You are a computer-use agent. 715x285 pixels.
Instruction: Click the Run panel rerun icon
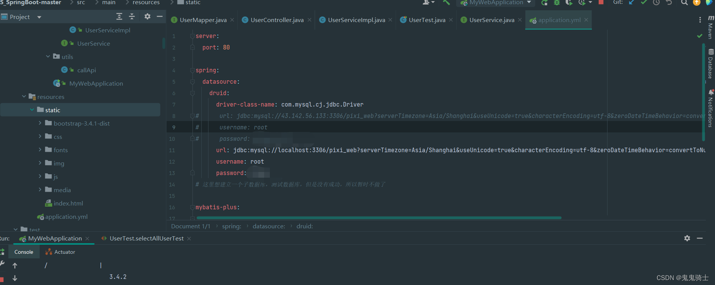[2, 252]
